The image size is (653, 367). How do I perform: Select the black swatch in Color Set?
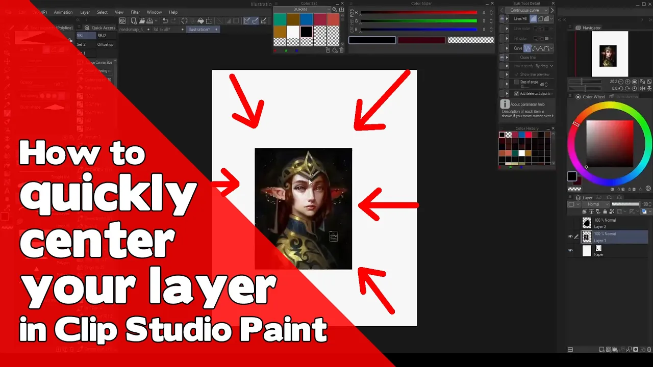pyautogui.click(x=306, y=32)
